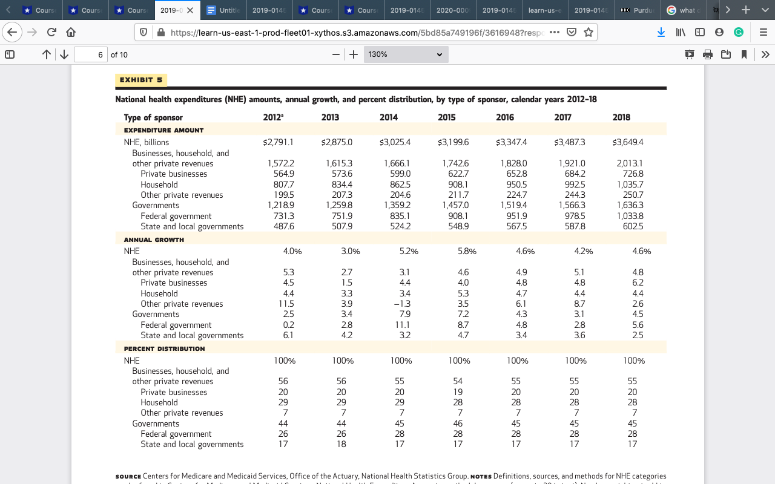This screenshot has width=775, height=484.
Task: Click the 2015 column header
Action: tap(447, 117)
